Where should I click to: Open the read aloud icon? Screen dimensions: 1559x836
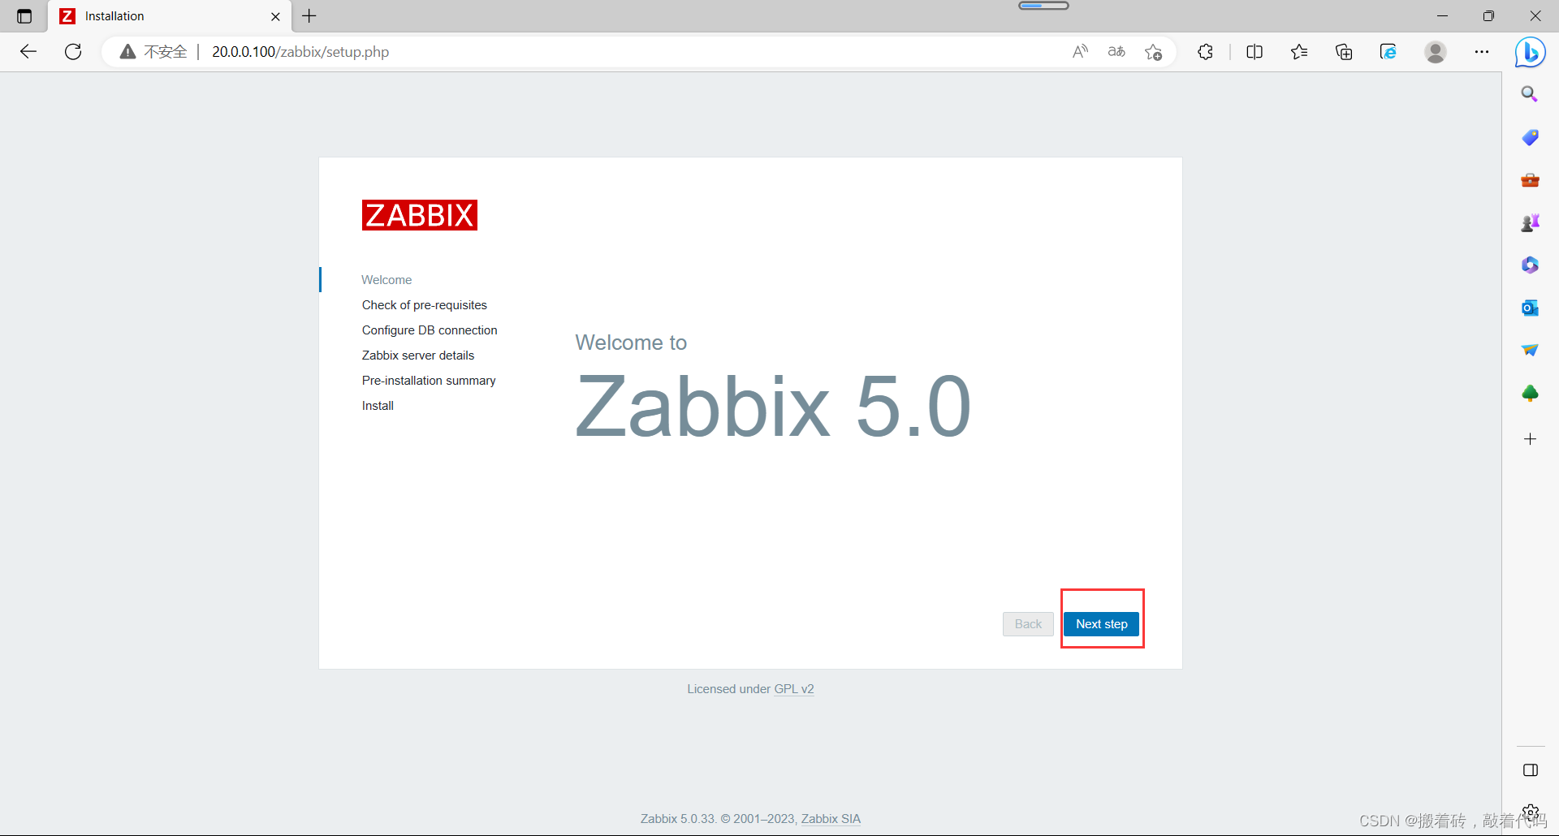pyautogui.click(x=1080, y=52)
